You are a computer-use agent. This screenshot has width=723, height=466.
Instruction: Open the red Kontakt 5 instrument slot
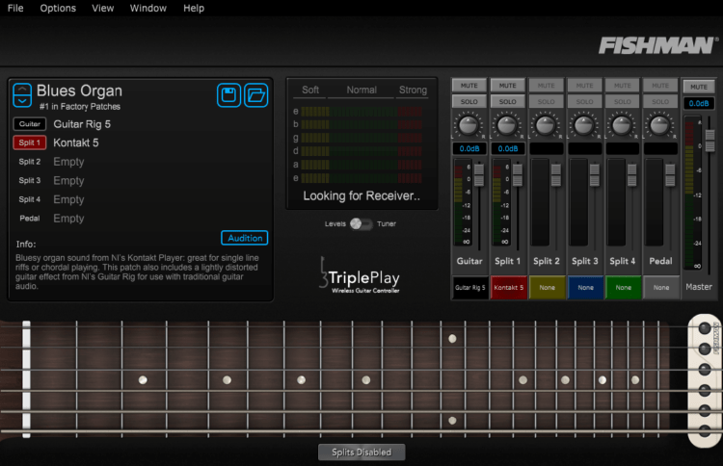[509, 287]
